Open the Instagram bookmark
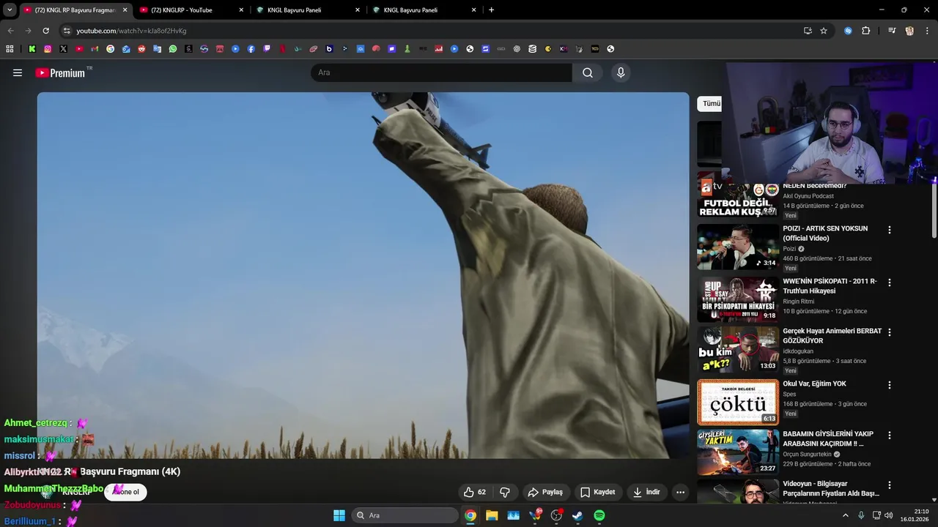The image size is (938, 527). (48, 49)
